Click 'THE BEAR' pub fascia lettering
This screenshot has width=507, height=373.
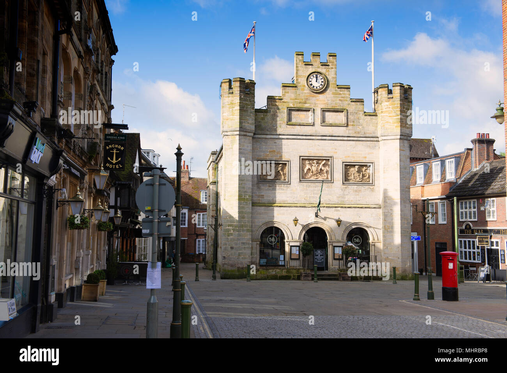473,232
